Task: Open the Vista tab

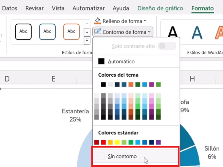Action: [x=58, y=8]
